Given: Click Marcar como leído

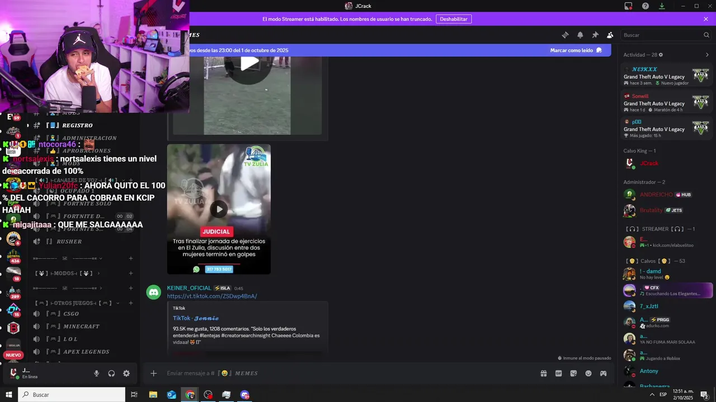Looking at the screenshot, I should (x=576, y=50).
